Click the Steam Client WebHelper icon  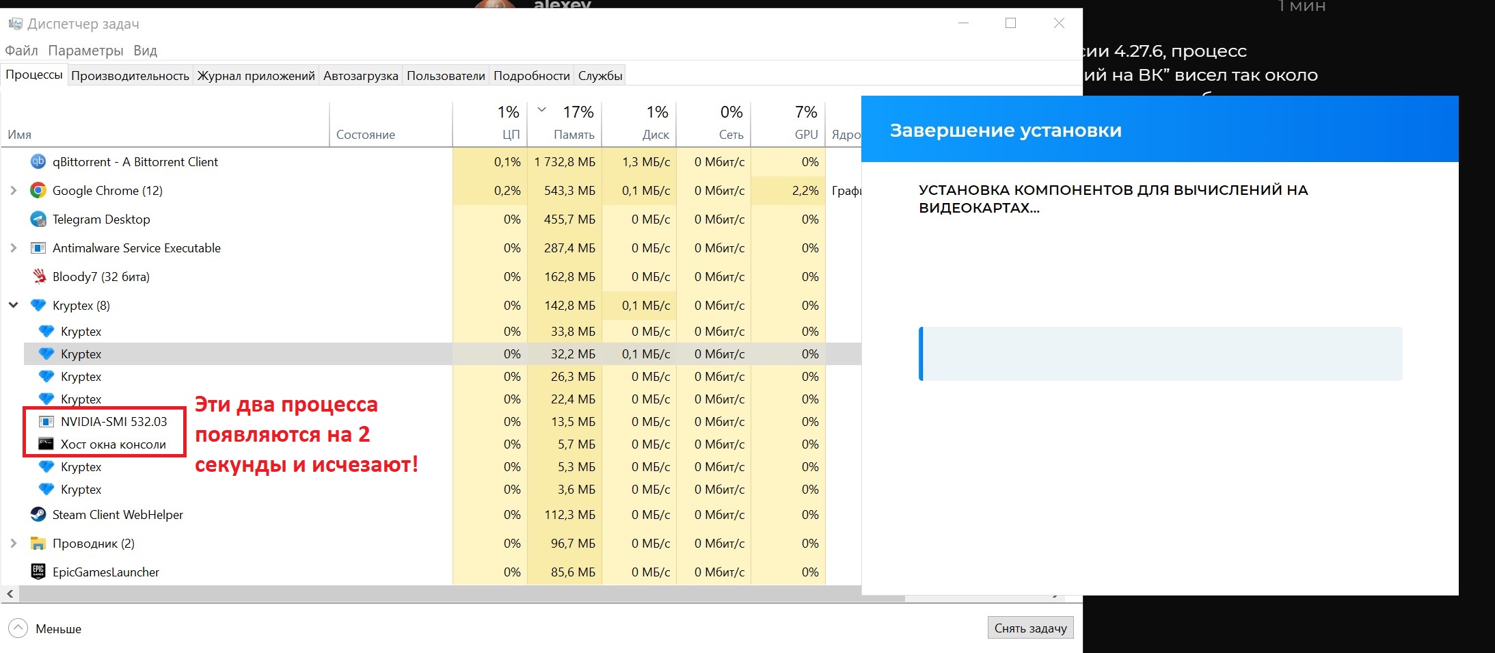[x=38, y=515]
